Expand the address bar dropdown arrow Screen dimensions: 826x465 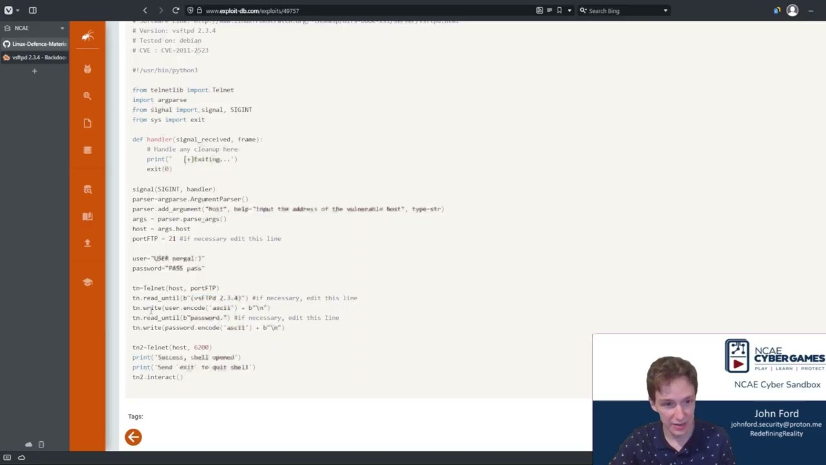tap(569, 10)
